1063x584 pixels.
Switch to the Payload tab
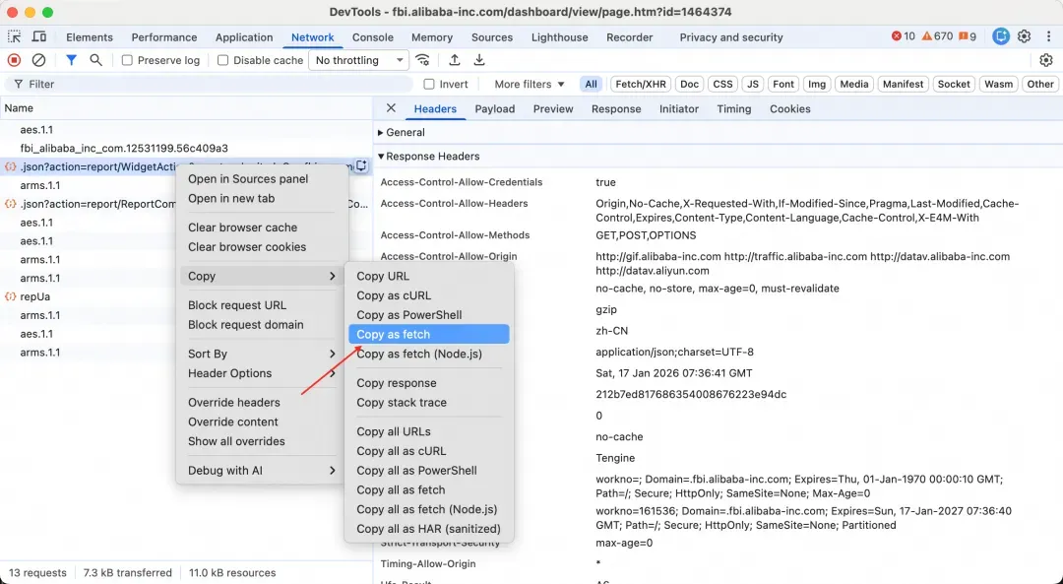click(x=494, y=108)
